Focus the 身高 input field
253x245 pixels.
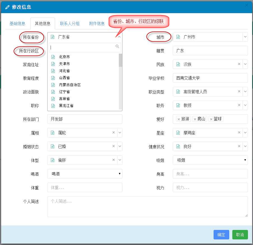pos(210,174)
